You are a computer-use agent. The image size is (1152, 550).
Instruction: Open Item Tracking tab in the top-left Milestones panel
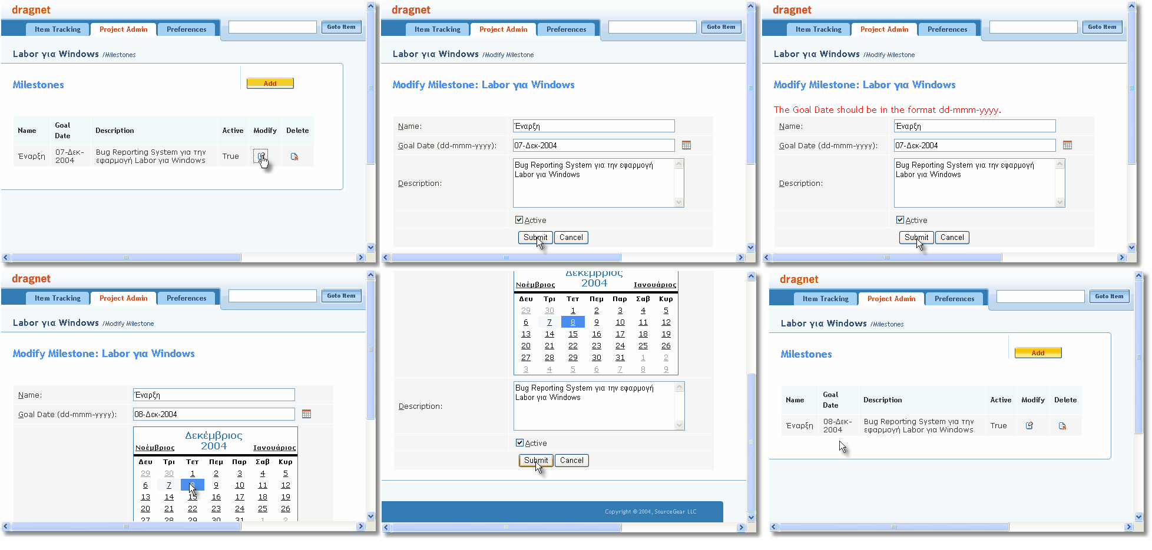click(58, 29)
